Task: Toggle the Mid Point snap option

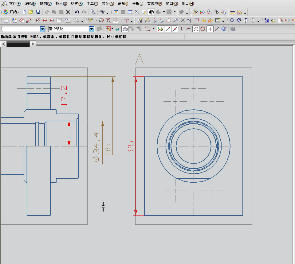Action: click(x=175, y=29)
